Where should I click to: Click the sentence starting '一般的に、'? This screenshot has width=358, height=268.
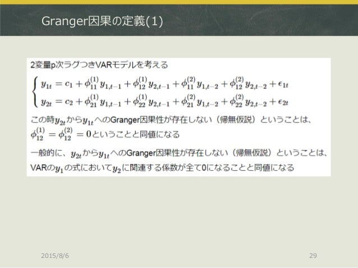coord(179,153)
